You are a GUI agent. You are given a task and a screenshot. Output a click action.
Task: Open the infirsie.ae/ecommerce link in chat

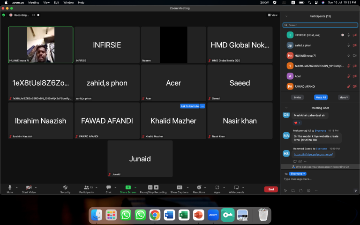tap(313, 154)
